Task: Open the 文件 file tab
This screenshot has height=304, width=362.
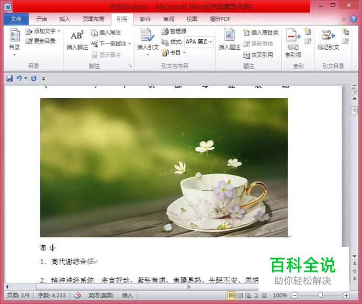Action: tap(16, 19)
